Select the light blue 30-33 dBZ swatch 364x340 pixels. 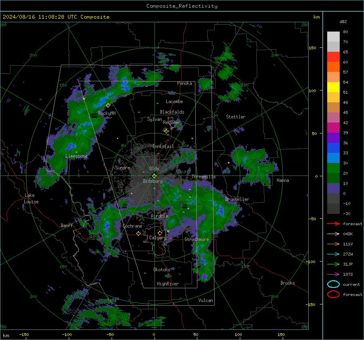coord(333,158)
